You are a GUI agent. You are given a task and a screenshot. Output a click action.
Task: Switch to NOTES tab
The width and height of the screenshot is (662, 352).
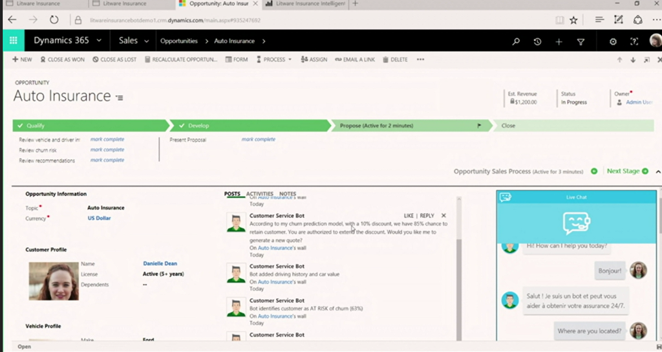(288, 193)
